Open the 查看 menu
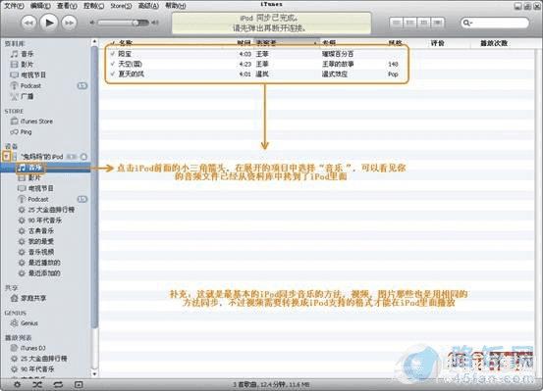 click(x=67, y=6)
